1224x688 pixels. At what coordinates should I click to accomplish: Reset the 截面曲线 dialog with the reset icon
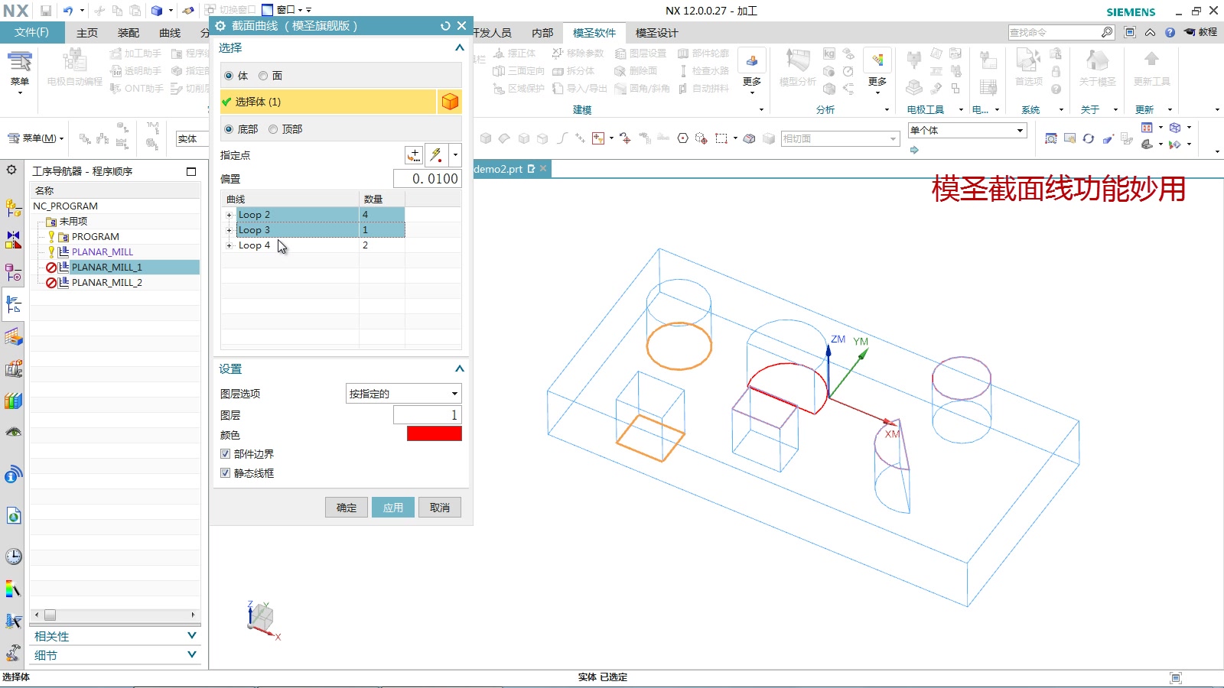[x=445, y=26]
